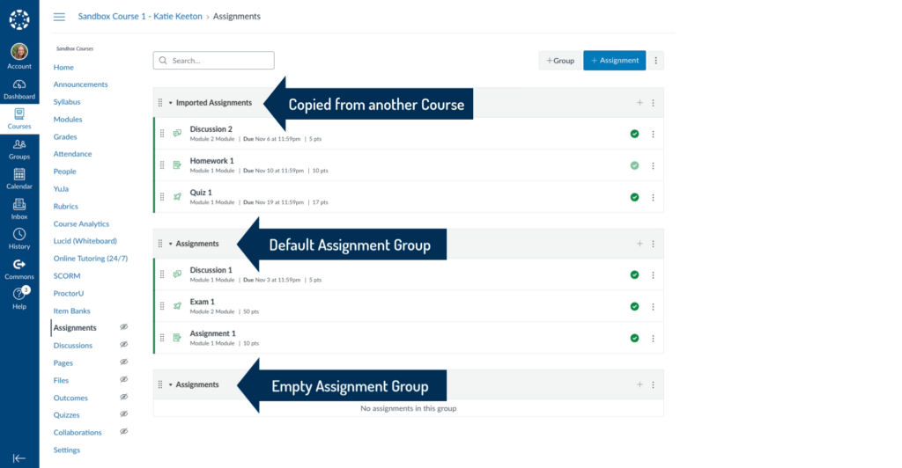Viewport: 902px width, 468px height.
Task: Toggle published status of Assignment 1
Action: (x=634, y=338)
